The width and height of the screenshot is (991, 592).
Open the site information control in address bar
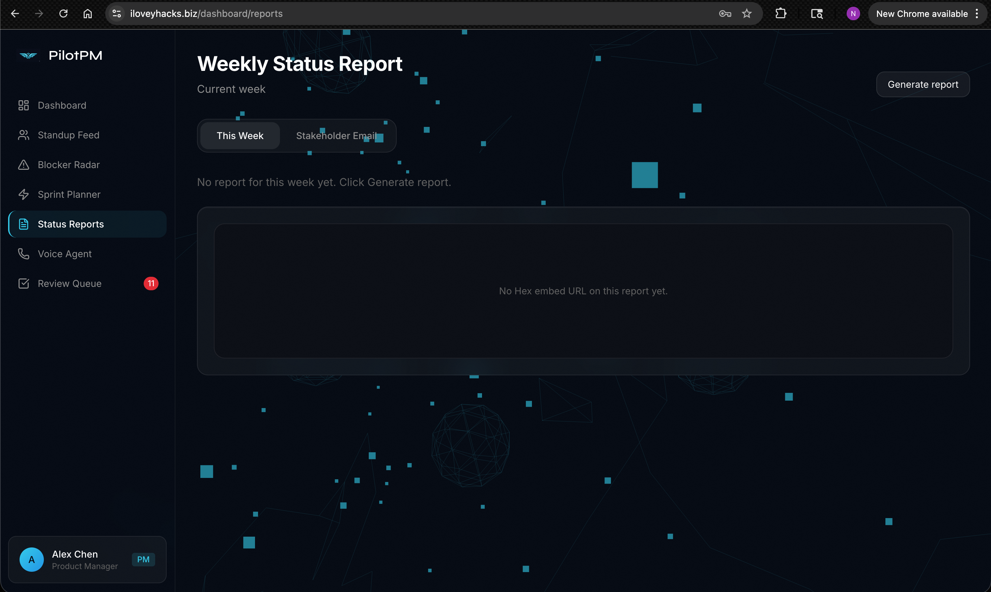[117, 14]
